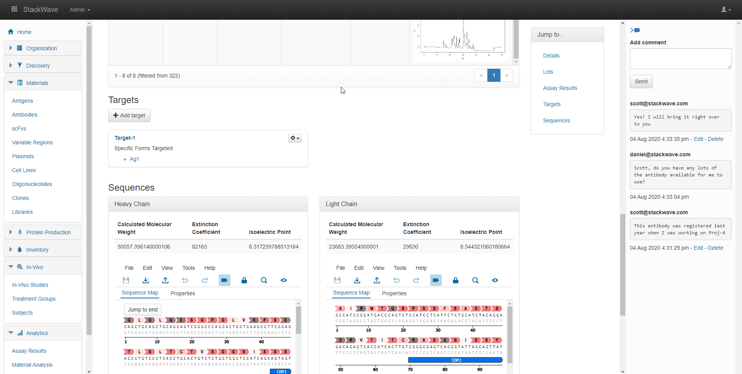Click the upload icon in Light Chain toolbar
The height and width of the screenshot is (374, 742).
tap(377, 280)
